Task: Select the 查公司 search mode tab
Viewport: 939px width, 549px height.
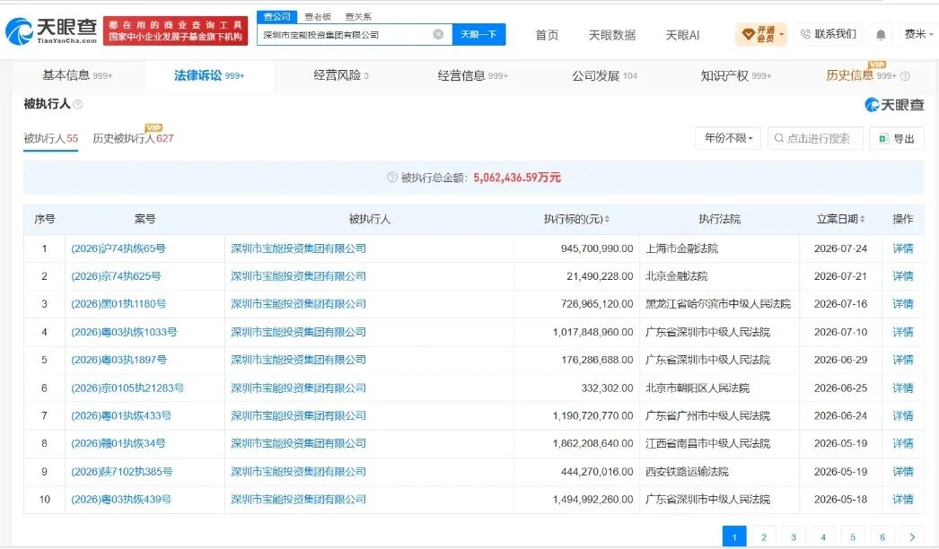Action: (x=277, y=17)
